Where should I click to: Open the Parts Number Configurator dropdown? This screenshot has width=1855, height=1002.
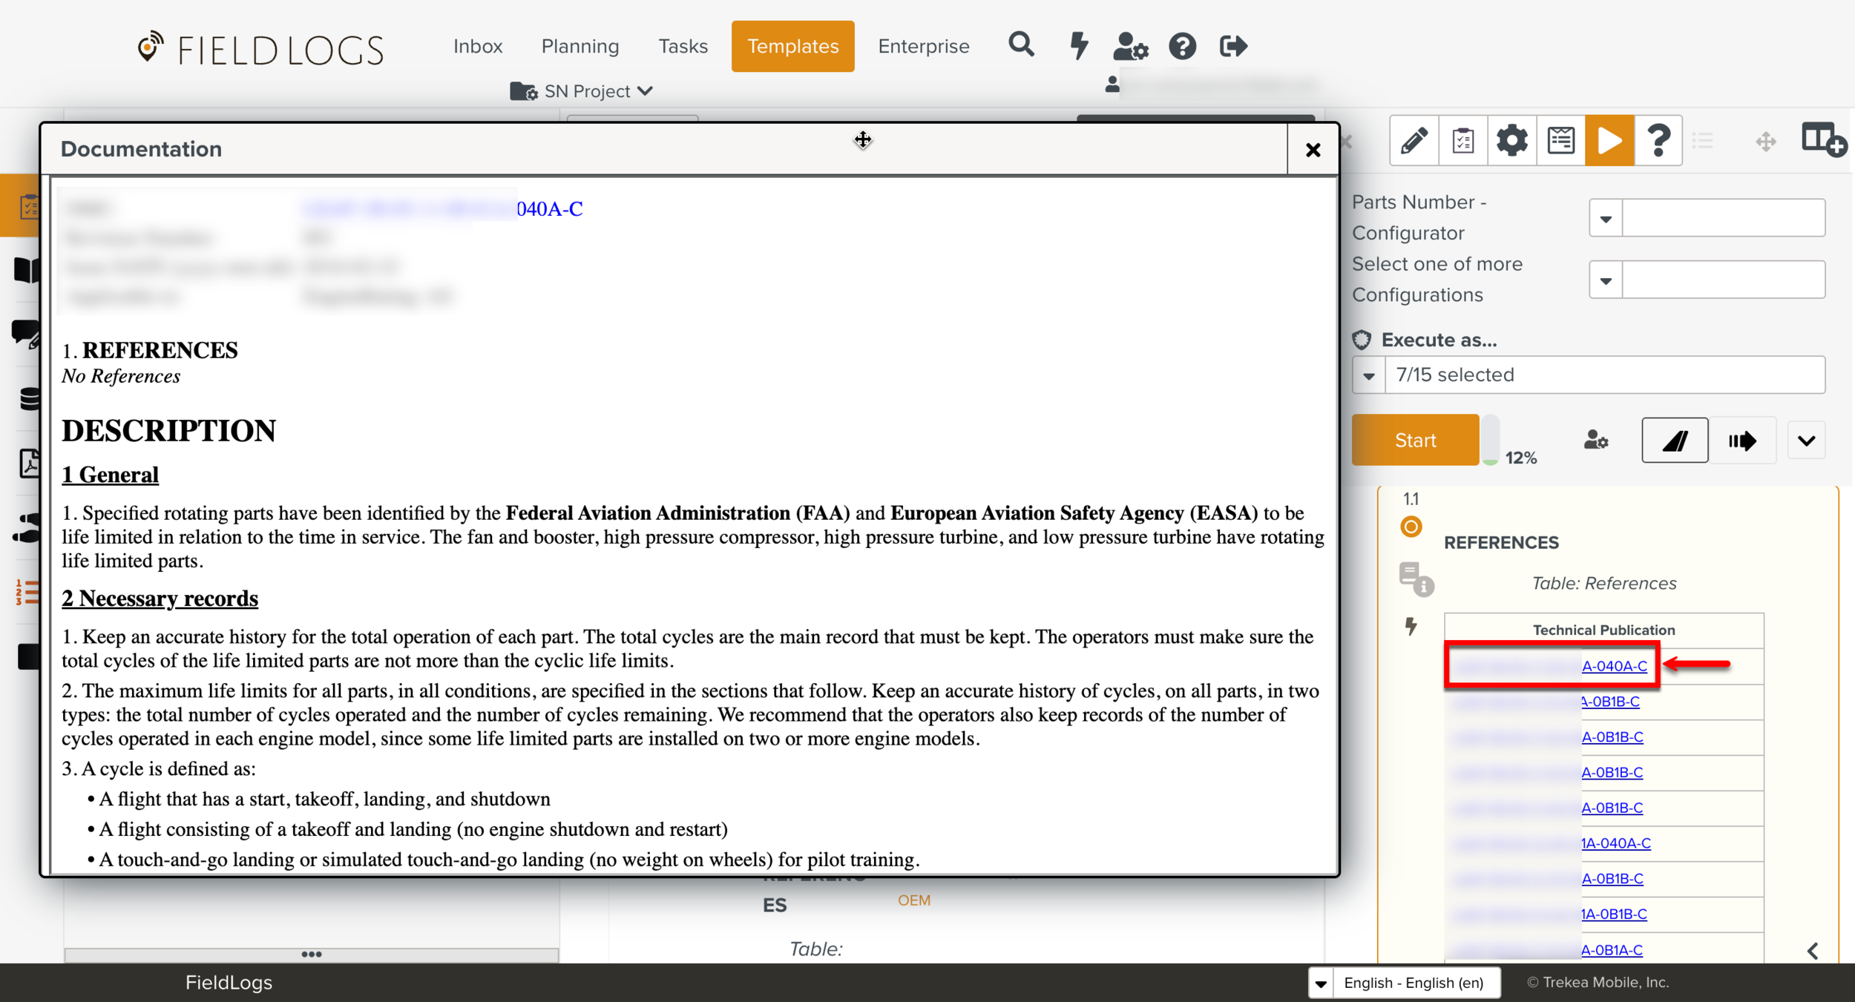[x=1606, y=219]
